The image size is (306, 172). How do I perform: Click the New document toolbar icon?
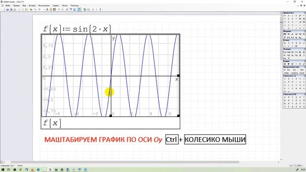point(3,10)
